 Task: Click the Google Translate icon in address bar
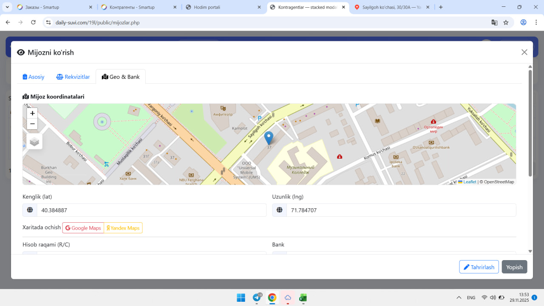click(494, 23)
